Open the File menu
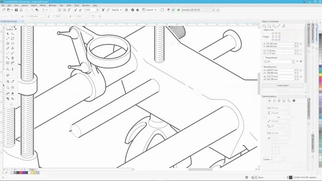 point(3,6)
